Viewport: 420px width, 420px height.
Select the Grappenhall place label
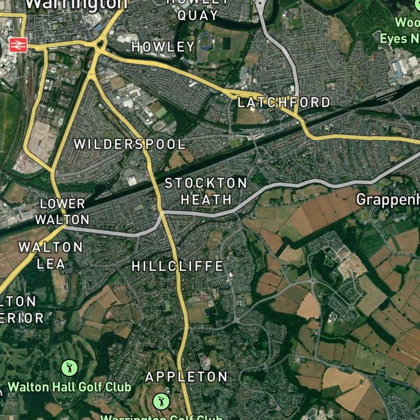(x=388, y=200)
